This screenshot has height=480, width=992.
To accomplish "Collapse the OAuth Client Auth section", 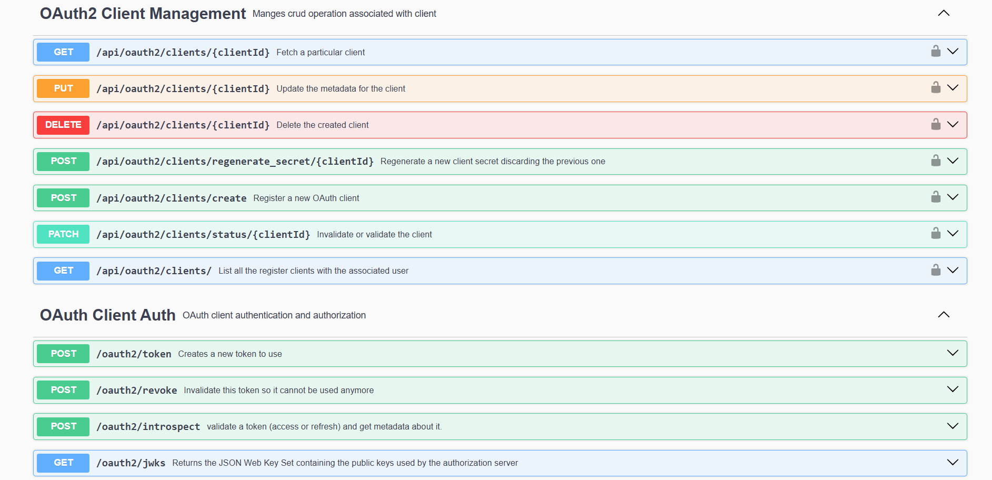I will (943, 315).
